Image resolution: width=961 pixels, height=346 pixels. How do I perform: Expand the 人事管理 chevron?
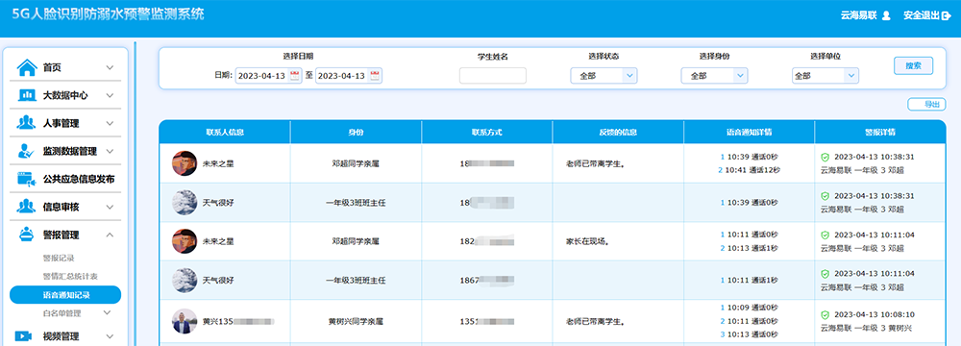(110, 123)
